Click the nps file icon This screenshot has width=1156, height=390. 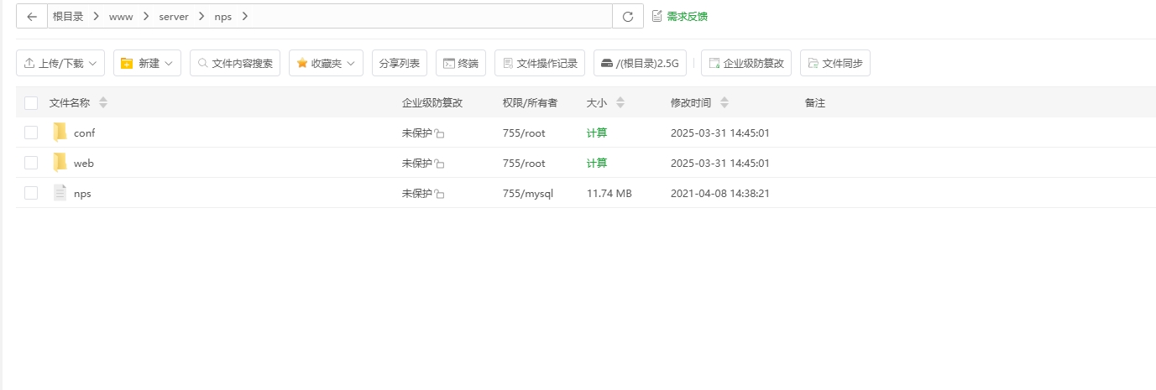pos(60,193)
